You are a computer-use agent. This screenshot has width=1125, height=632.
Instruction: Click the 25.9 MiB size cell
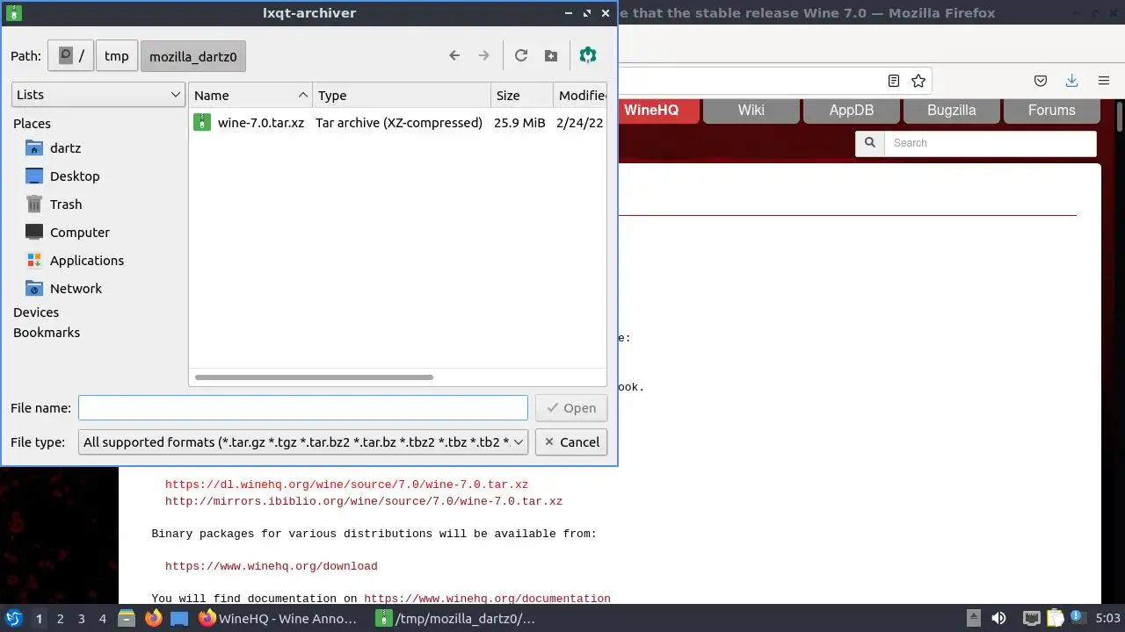(x=519, y=122)
